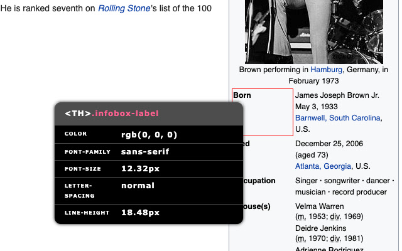Click the 'LETTER-SPACING' property label

coord(80,191)
